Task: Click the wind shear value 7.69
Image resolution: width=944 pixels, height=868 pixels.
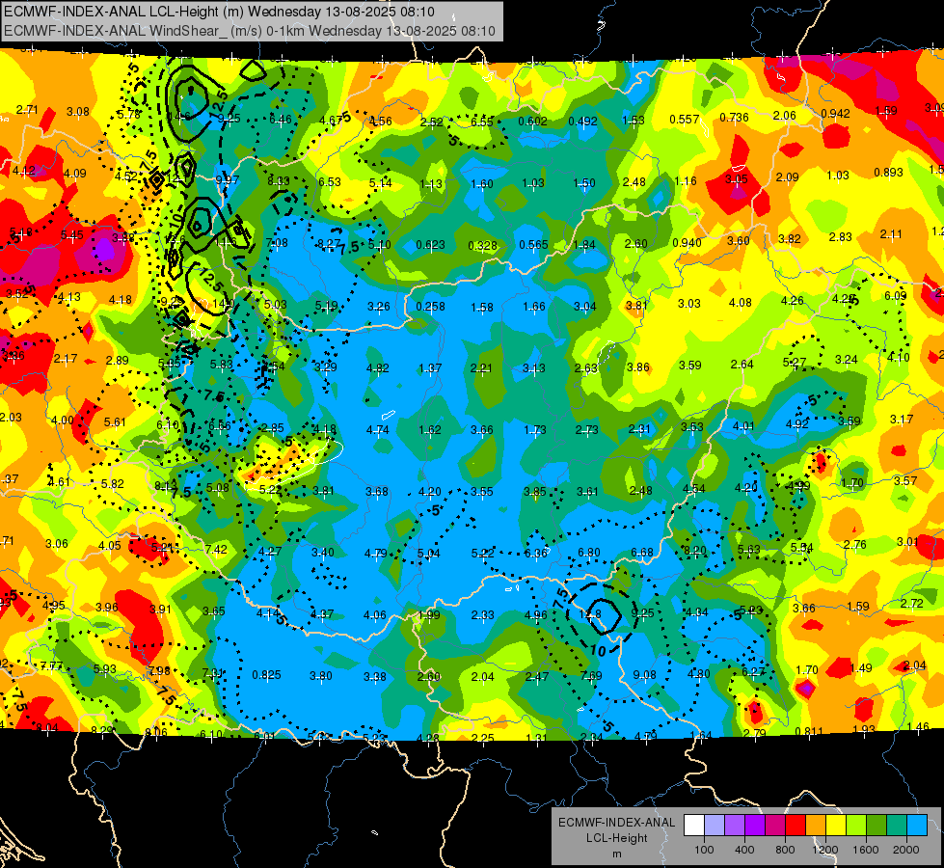Action: pyautogui.click(x=590, y=675)
